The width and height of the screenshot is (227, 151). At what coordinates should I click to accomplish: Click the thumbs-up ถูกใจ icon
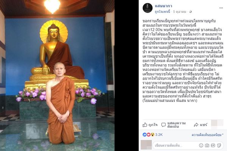click(x=145, y=125)
